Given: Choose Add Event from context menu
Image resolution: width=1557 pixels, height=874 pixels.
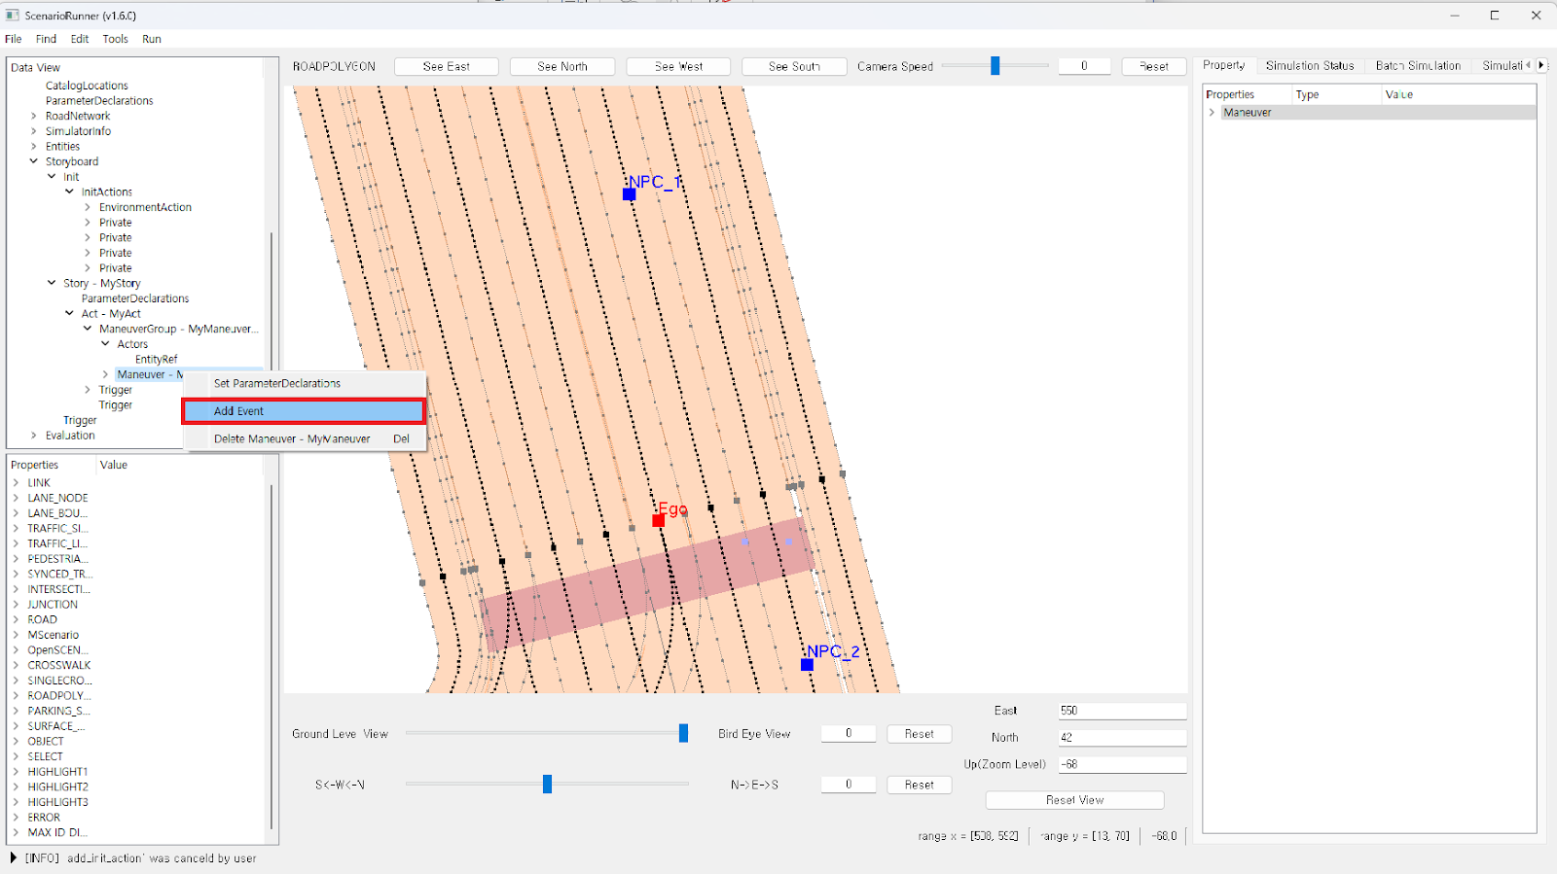Looking at the screenshot, I should 304,411.
